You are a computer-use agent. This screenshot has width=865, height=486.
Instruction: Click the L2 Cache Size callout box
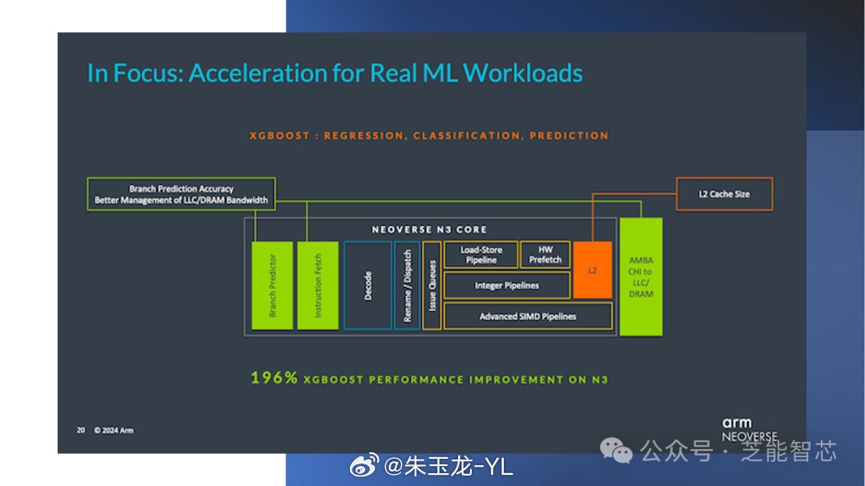tap(724, 194)
